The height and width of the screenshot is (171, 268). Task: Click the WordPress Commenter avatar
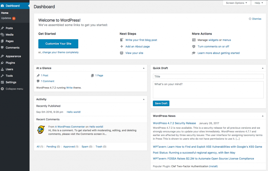click(x=41, y=130)
